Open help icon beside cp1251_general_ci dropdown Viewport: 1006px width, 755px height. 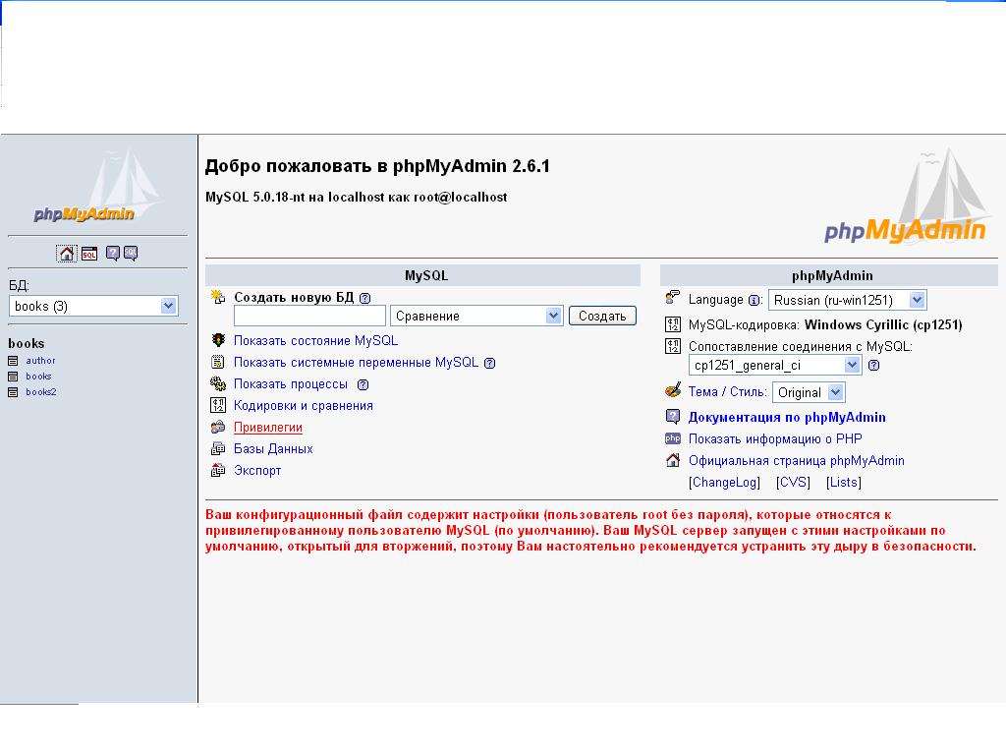pos(873,366)
